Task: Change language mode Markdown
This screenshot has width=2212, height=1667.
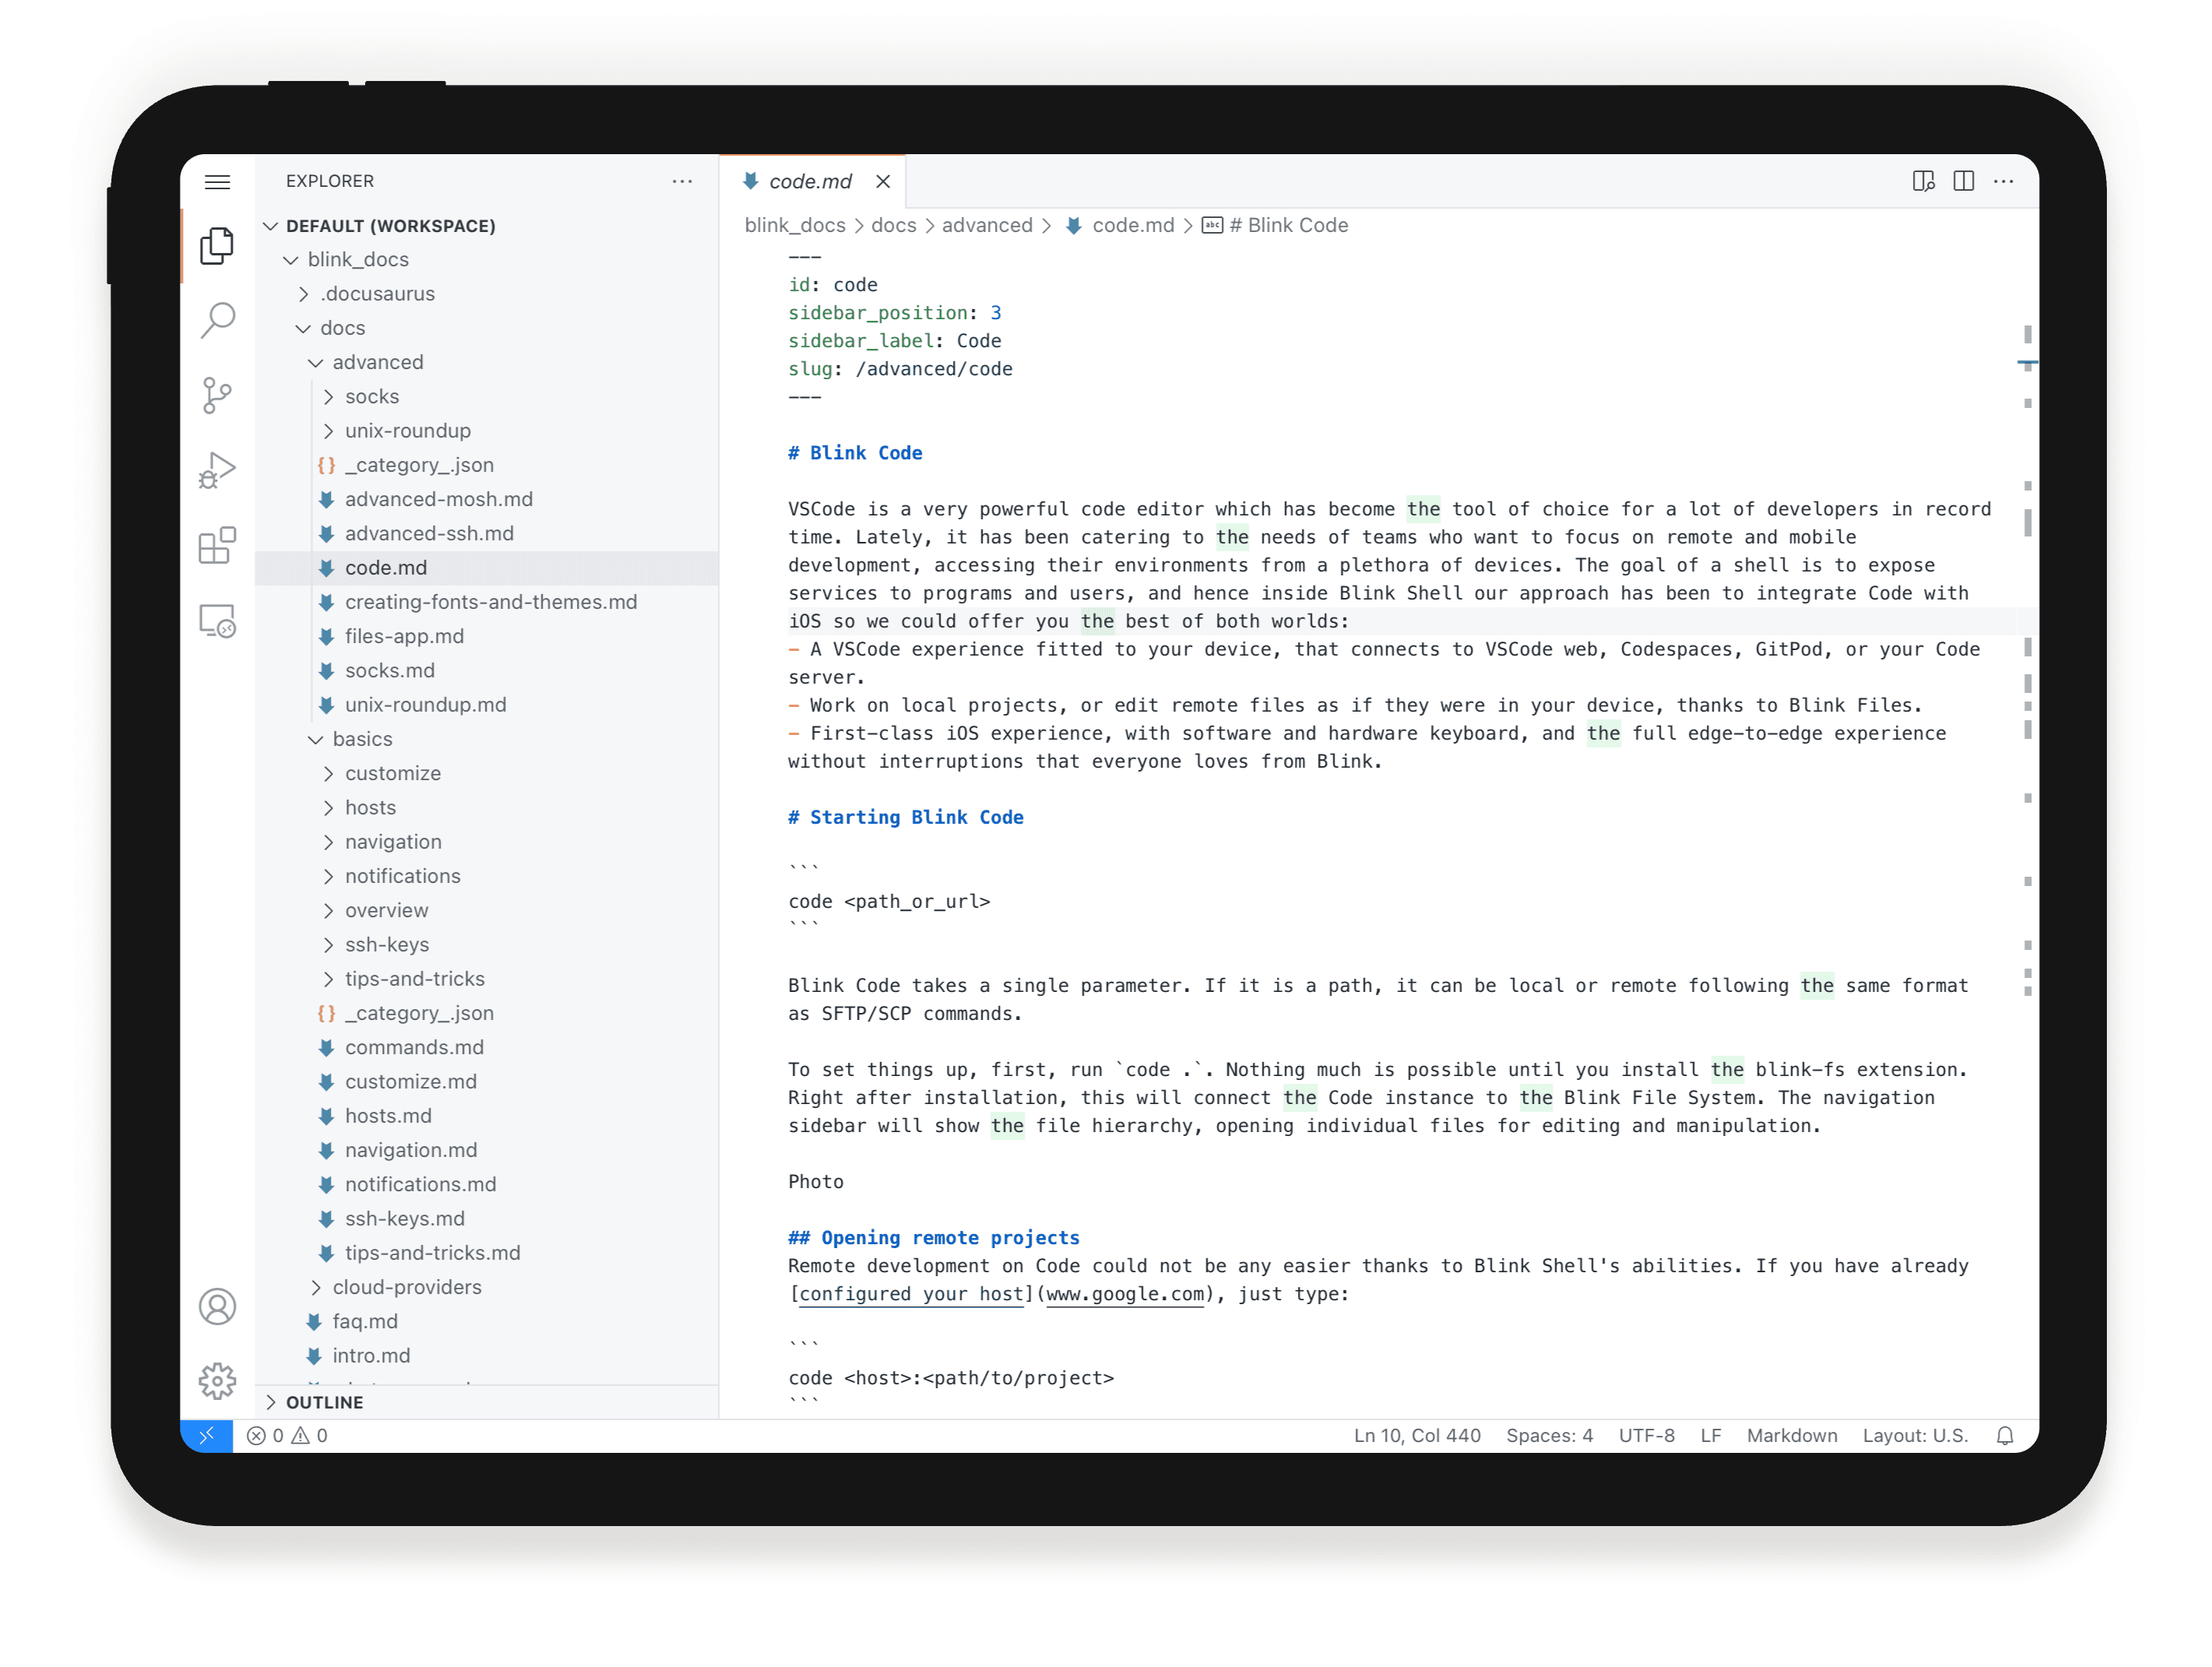Action: click(x=1792, y=1436)
